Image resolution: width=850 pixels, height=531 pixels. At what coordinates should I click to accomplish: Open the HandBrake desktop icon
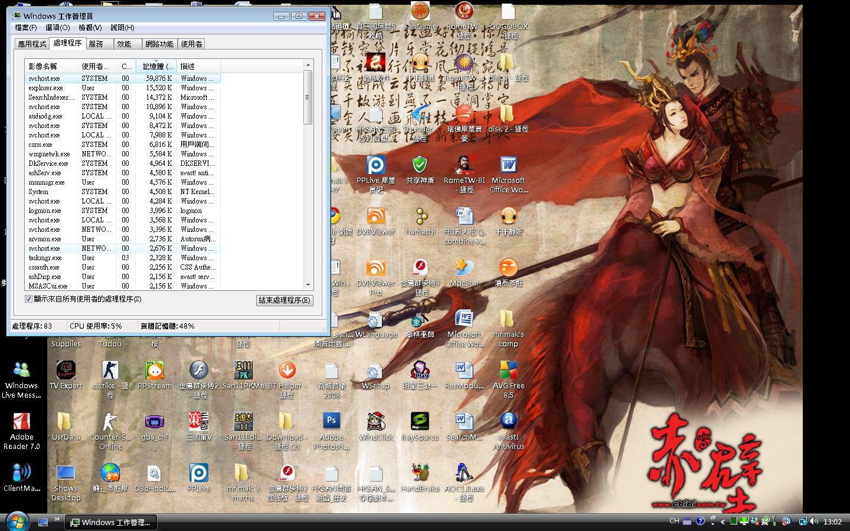pyautogui.click(x=420, y=477)
